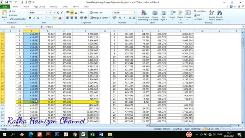Switch to the Page Layout ribbon tab
Image resolution: width=245 pixels, height=138 pixels.
pos(39,7)
